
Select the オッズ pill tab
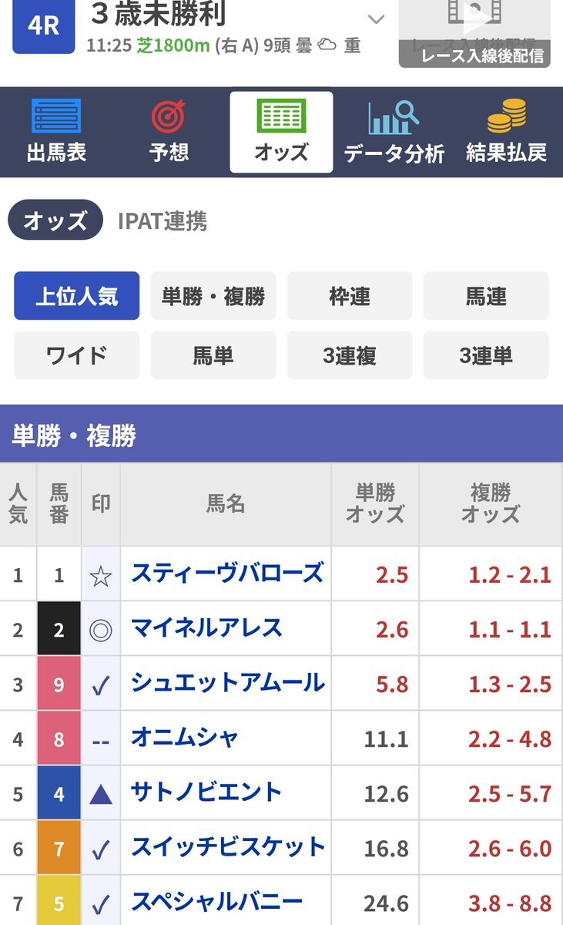coord(55,220)
